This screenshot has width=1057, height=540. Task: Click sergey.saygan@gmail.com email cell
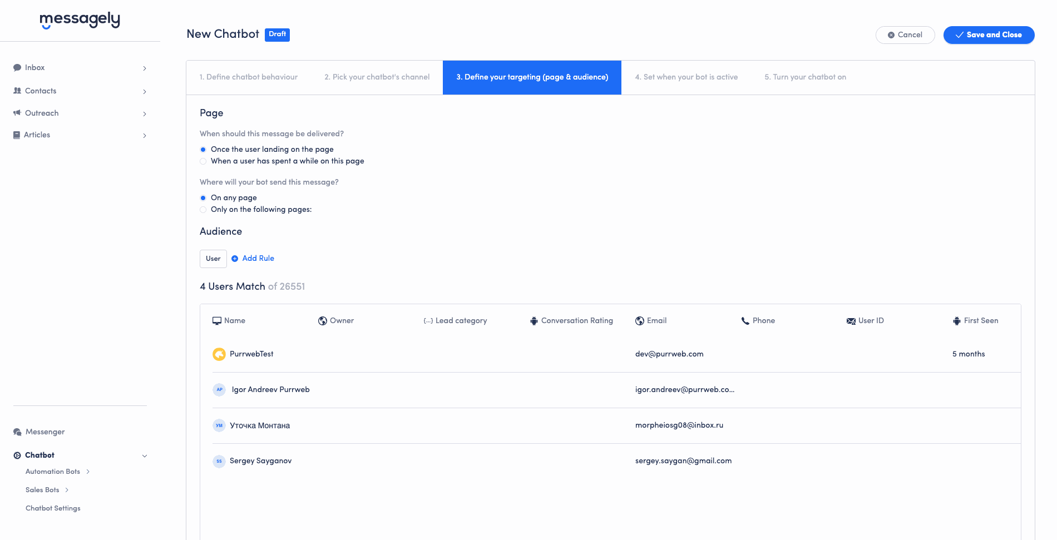pos(683,461)
